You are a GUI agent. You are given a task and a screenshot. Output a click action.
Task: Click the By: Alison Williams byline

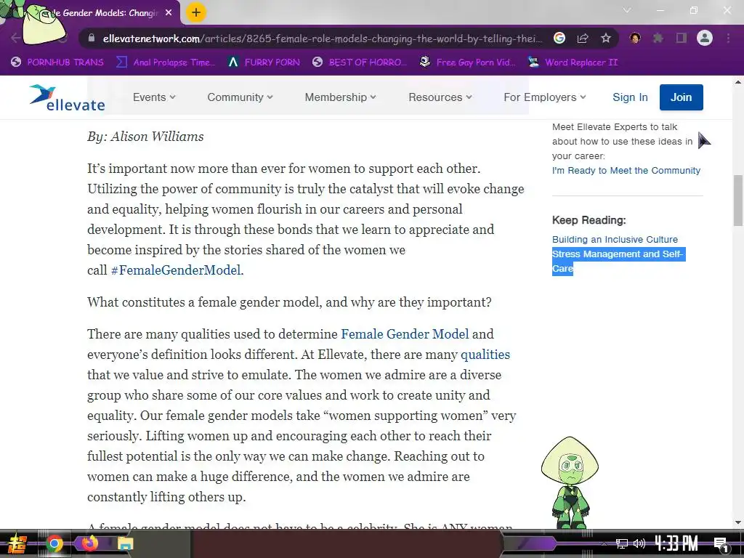click(x=145, y=137)
